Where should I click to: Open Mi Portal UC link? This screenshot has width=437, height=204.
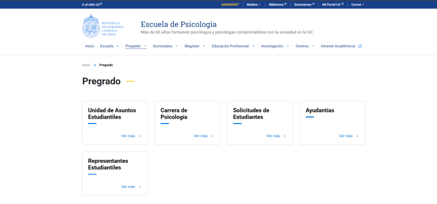pyautogui.click(x=332, y=5)
